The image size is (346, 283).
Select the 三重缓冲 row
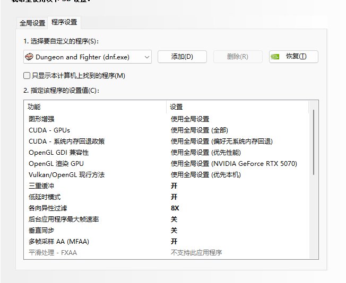pyautogui.click(x=167, y=186)
